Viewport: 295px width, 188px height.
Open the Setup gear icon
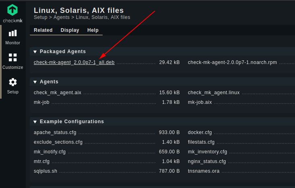(12, 82)
